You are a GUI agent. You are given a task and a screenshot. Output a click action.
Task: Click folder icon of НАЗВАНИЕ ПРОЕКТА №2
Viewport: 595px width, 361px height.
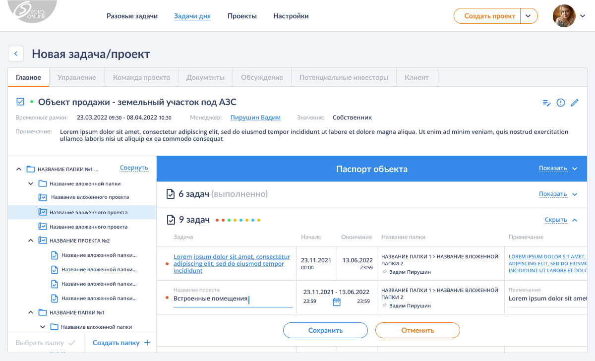42,241
